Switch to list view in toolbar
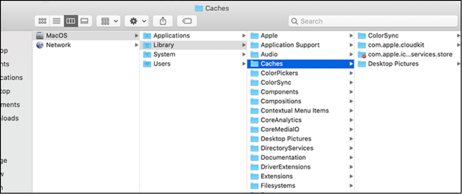Screen dimensions: 462x194 pyautogui.click(x=56, y=21)
